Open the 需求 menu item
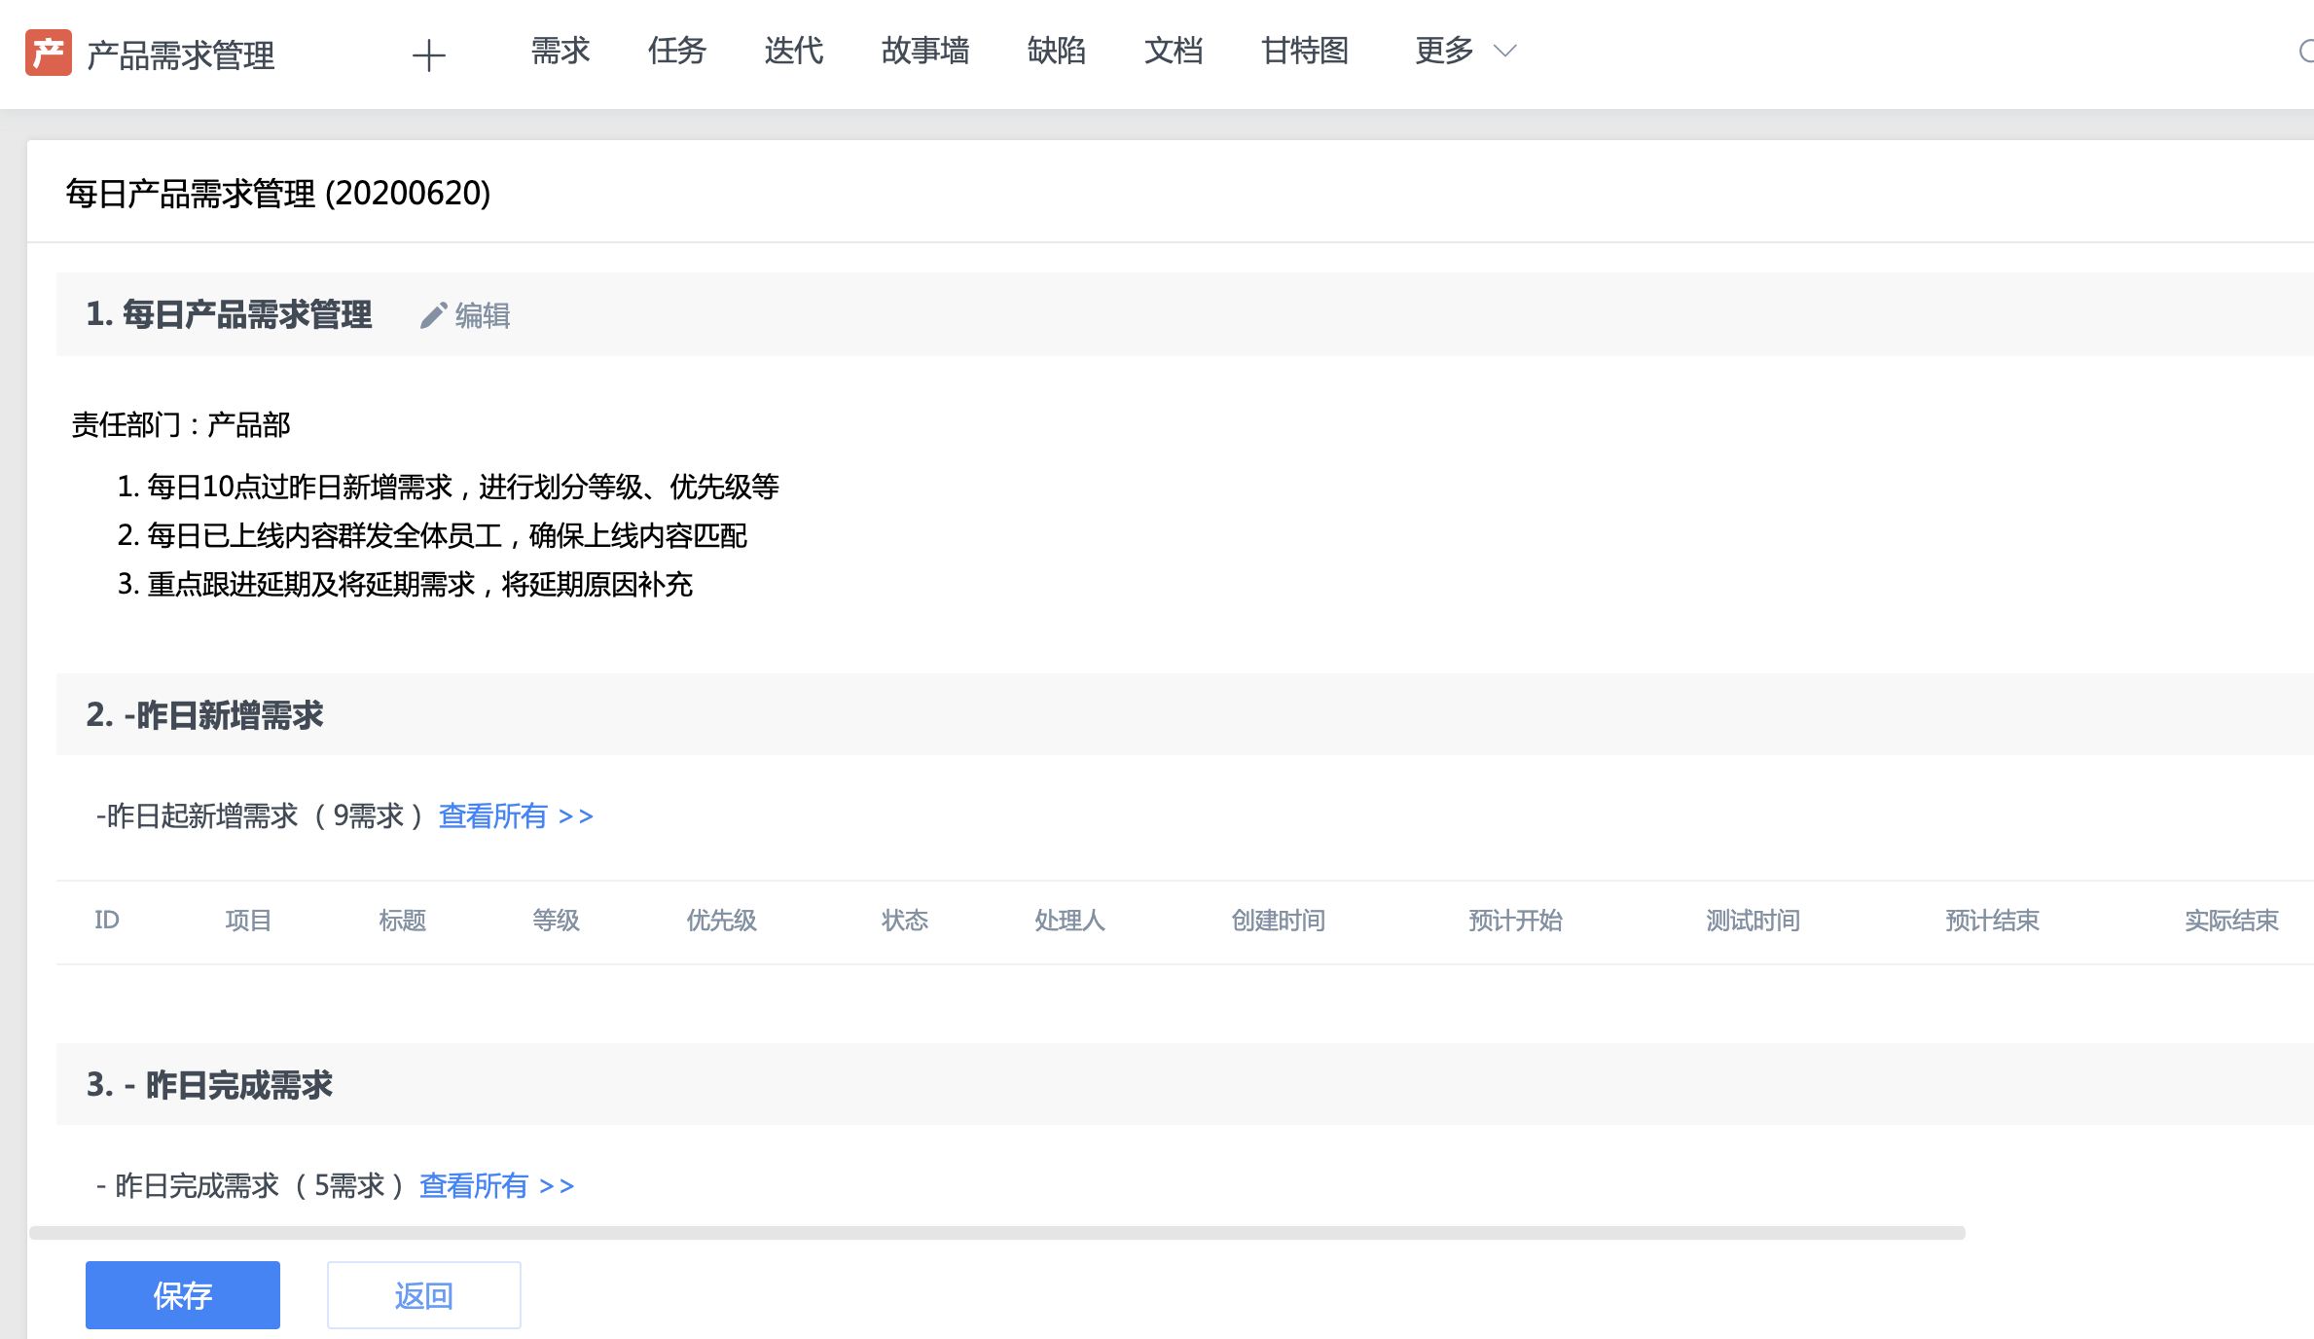The width and height of the screenshot is (2314, 1339). click(x=560, y=52)
